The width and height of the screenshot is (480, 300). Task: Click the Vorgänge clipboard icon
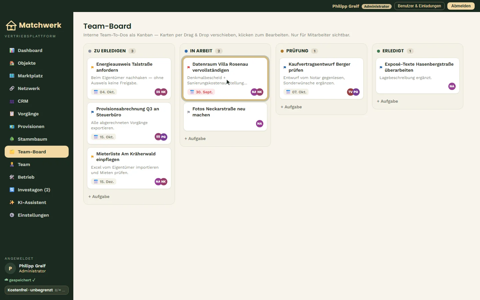12,114
